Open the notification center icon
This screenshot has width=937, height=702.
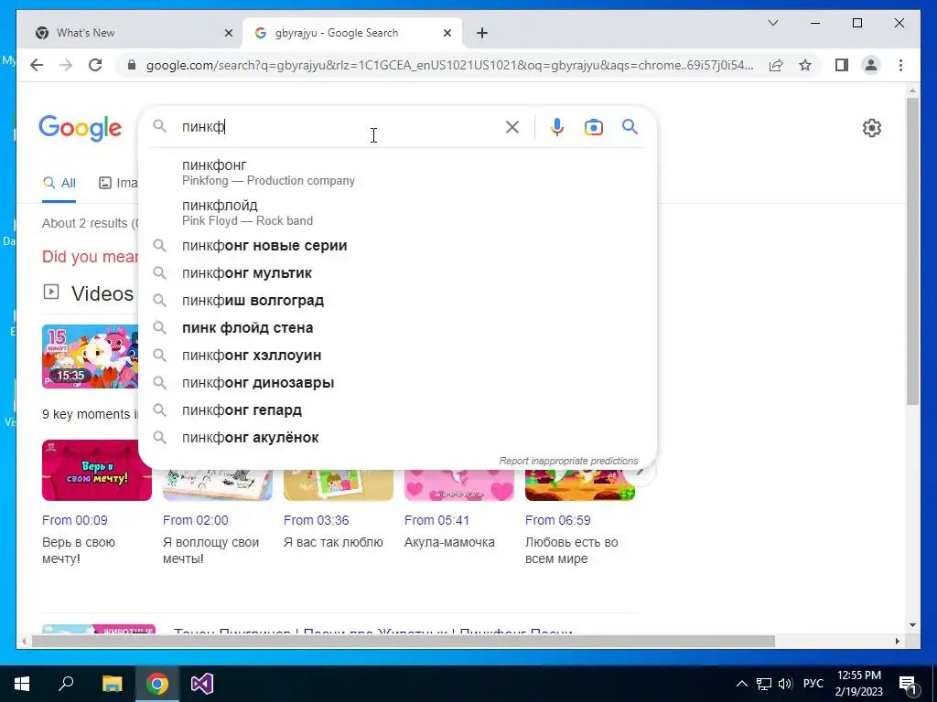tap(909, 684)
